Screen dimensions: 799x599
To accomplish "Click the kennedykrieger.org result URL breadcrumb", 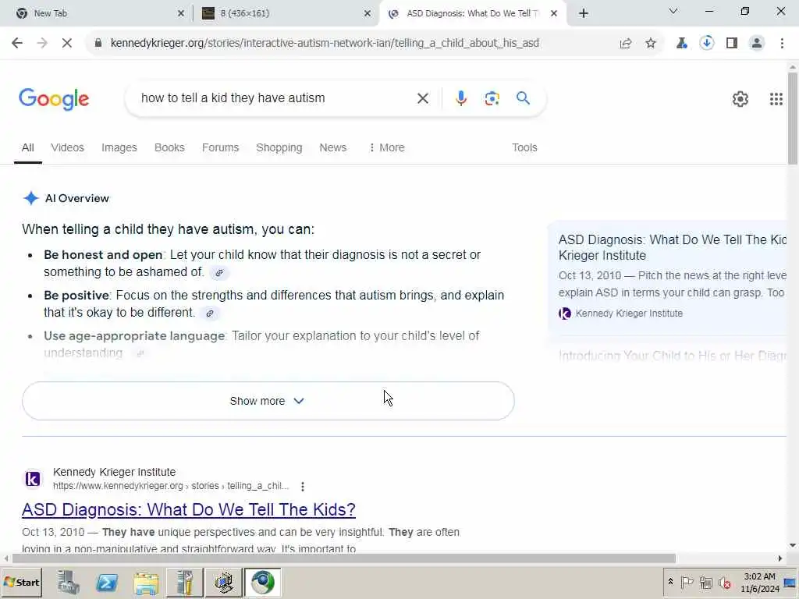I will [x=171, y=487].
